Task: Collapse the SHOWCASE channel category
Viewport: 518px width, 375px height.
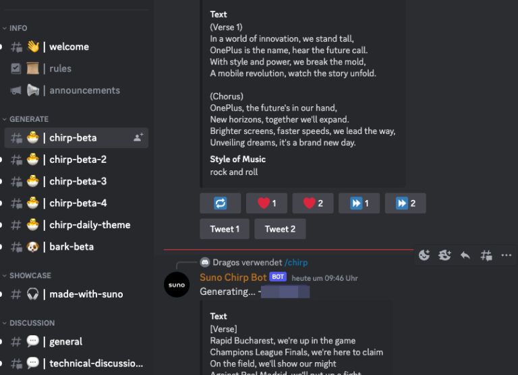Action: coord(30,275)
